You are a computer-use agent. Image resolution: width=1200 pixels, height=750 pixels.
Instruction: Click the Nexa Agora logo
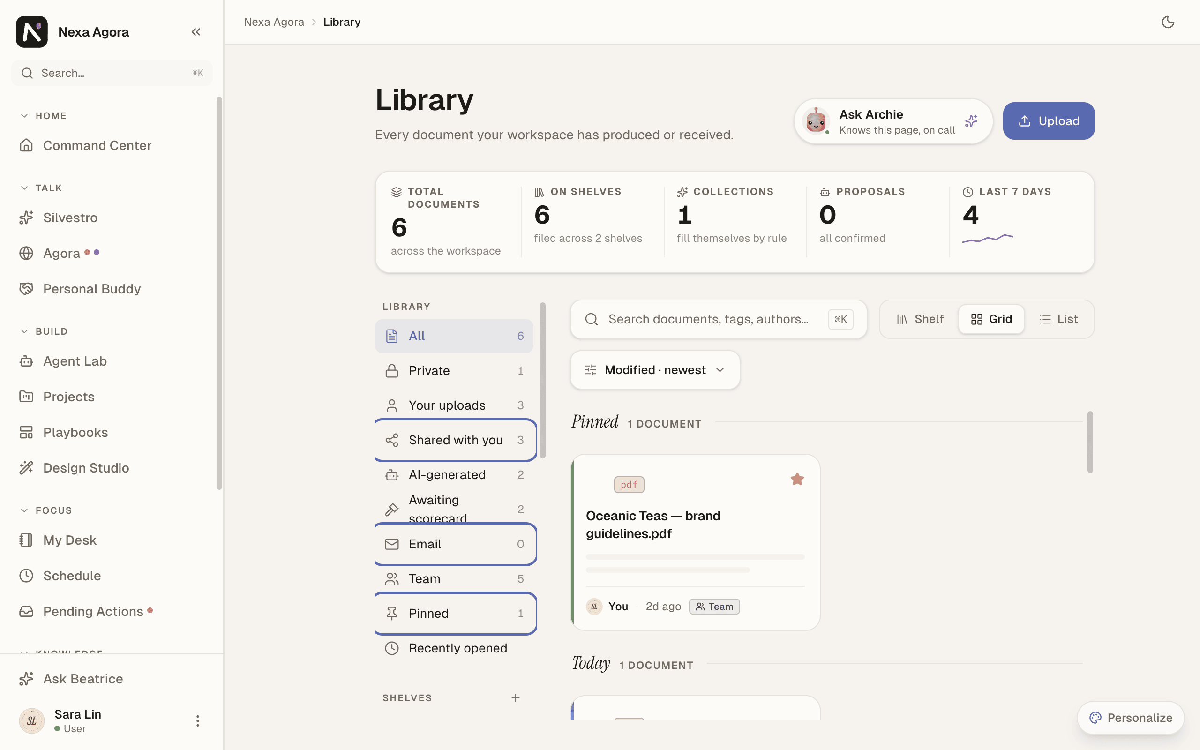pos(32,32)
